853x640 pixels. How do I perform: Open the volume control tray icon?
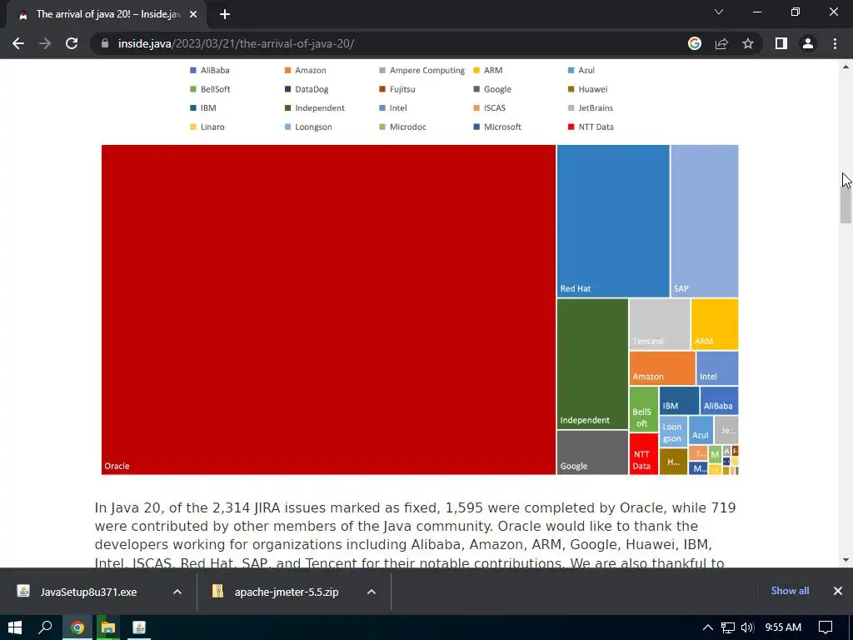pyautogui.click(x=747, y=627)
